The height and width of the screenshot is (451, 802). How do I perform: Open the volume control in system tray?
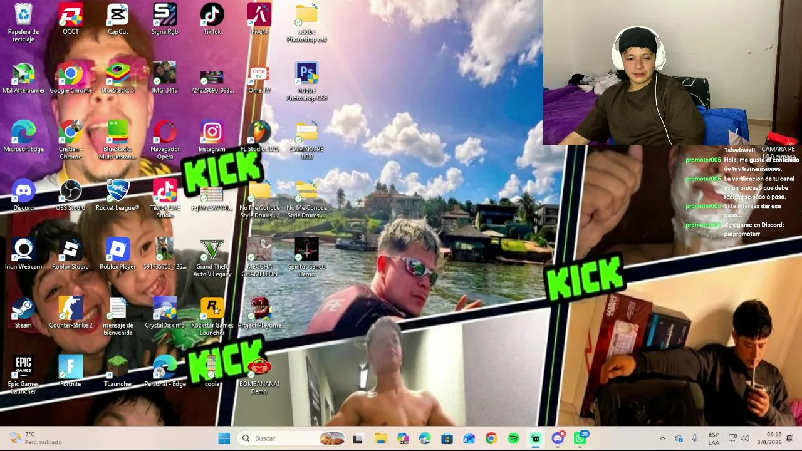[745, 438]
